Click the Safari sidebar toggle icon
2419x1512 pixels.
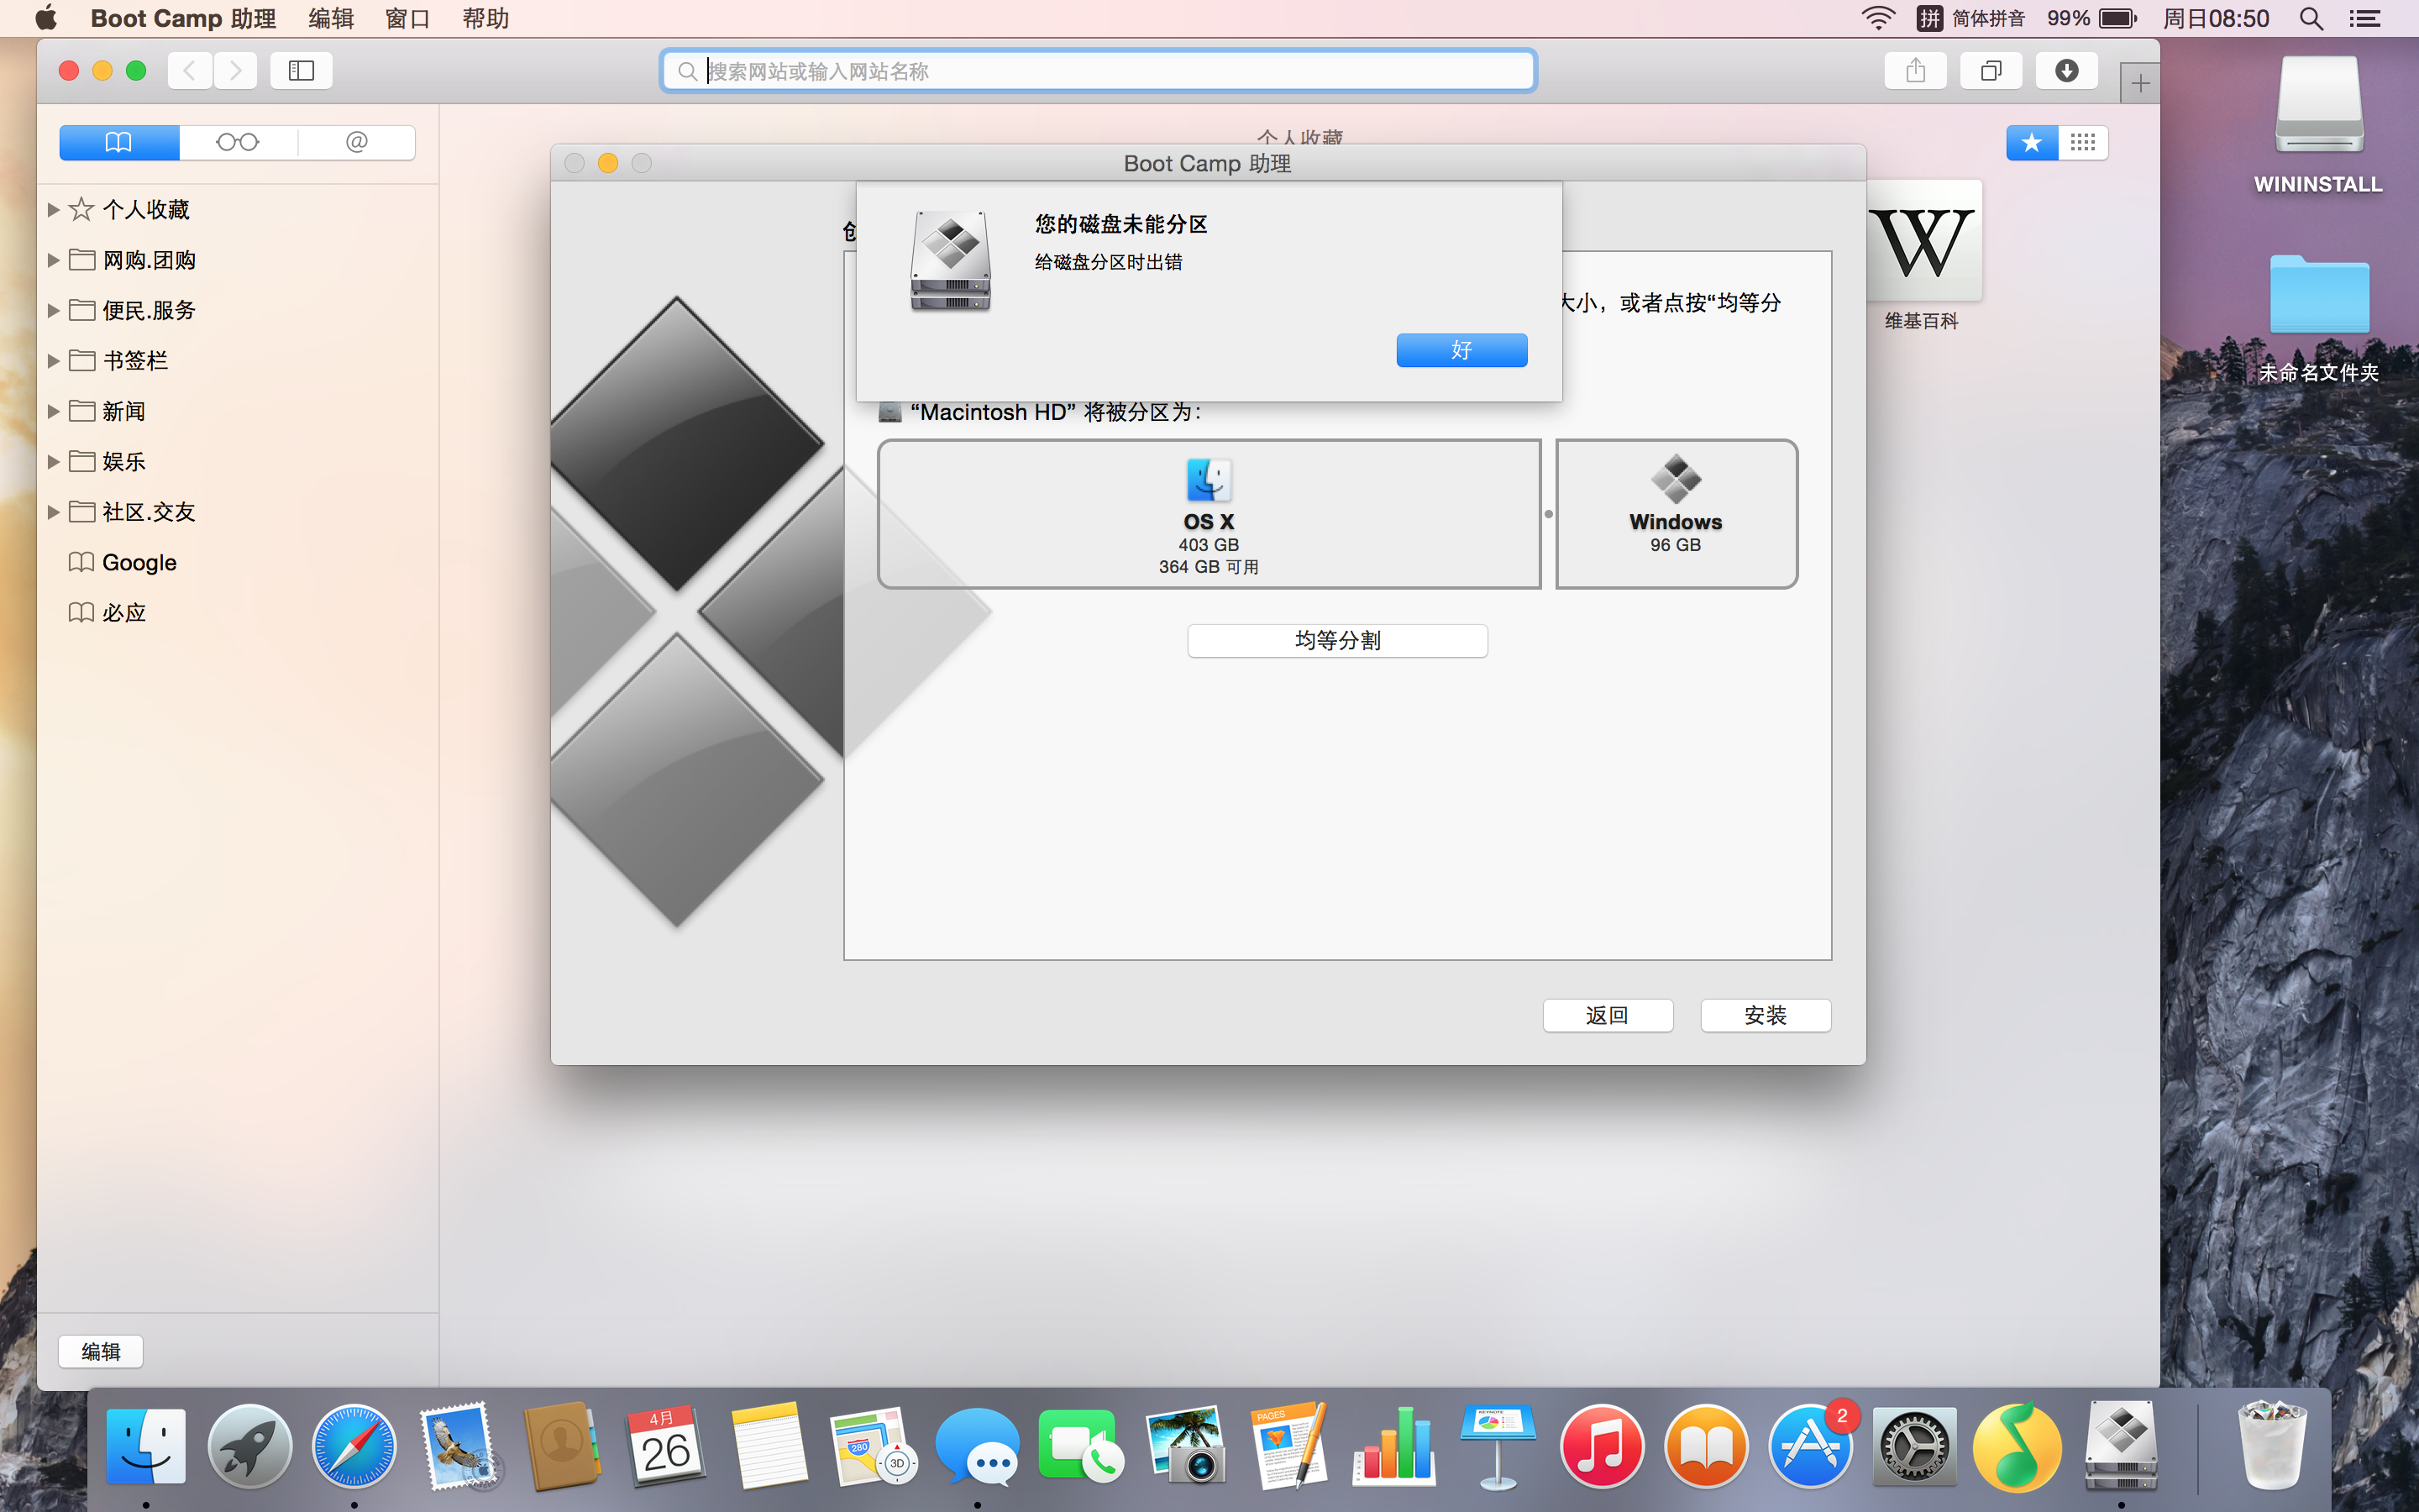[x=301, y=70]
